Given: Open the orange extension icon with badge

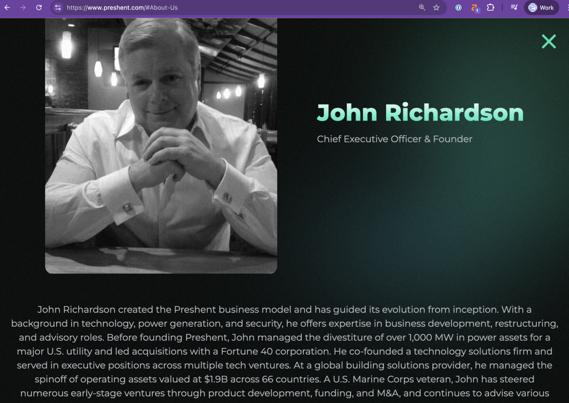Looking at the screenshot, I should [x=475, y=8].
